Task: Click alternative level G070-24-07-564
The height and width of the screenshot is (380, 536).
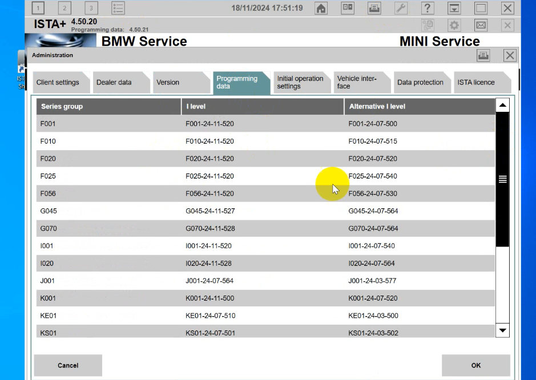Action: point(373,228)
